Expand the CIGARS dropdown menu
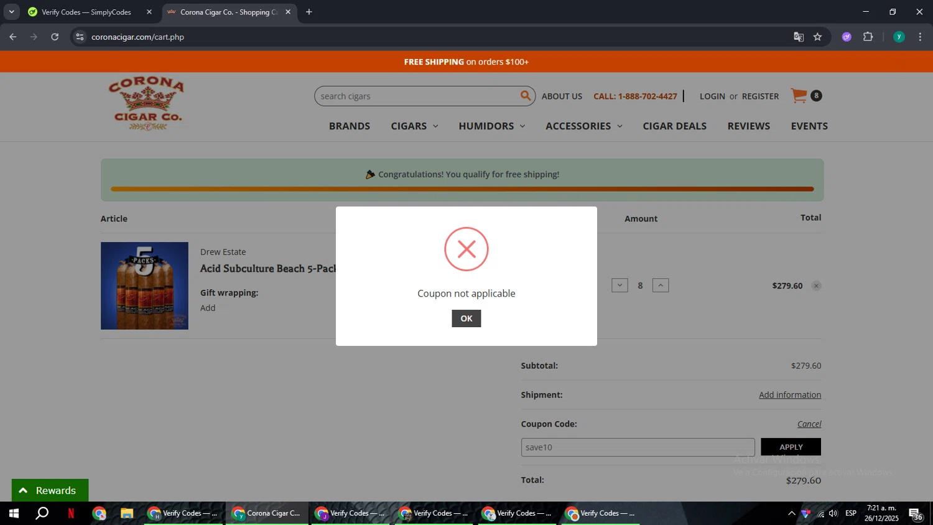The height and width of the screenshot is (525, 933). pos(414,126)
